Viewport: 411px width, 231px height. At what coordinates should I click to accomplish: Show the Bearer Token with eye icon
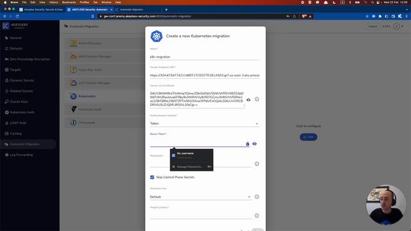coord(254,144)
